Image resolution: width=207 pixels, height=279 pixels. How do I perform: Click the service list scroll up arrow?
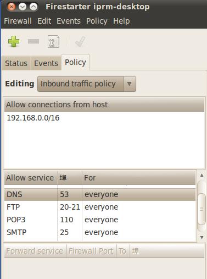[x=202, y=175]
